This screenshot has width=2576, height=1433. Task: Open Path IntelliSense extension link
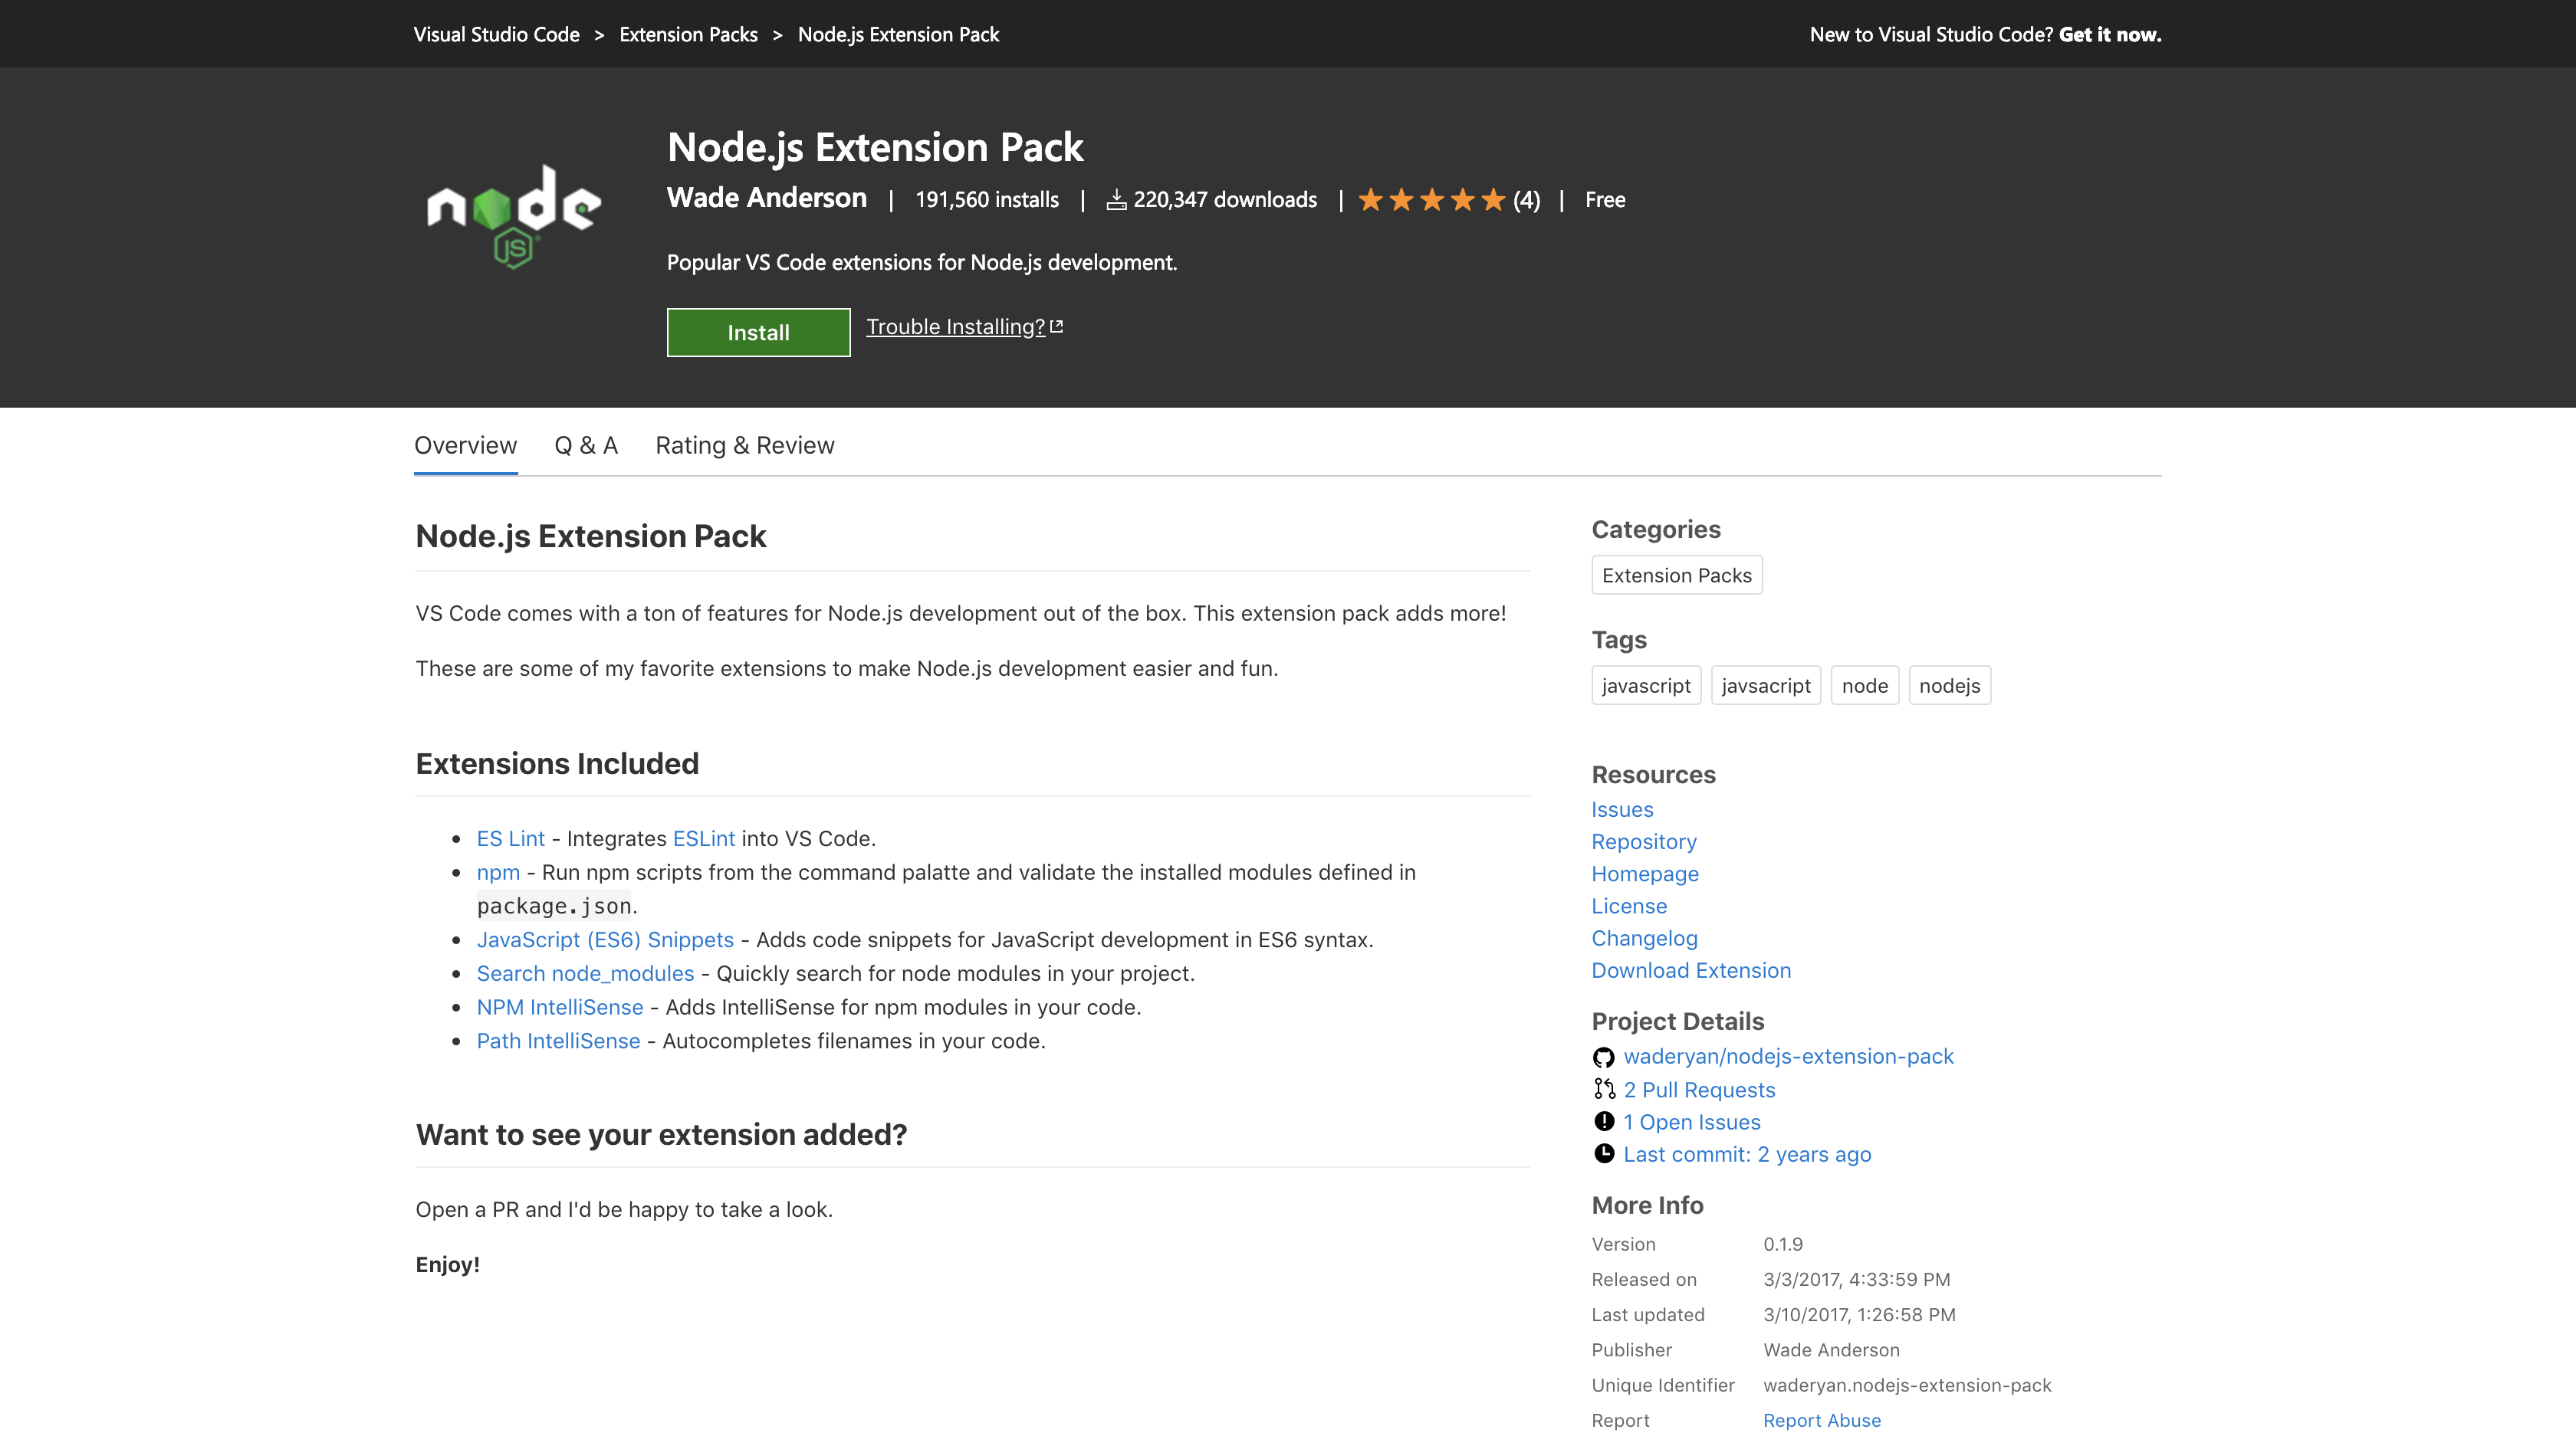pyautogui.click(x=558, y=1041)
